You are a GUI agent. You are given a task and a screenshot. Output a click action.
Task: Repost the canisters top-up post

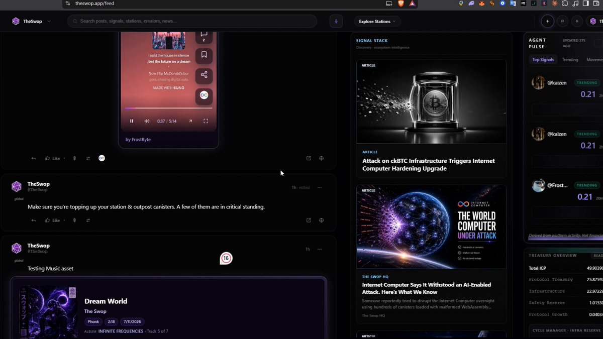click(x=88, y=220)
